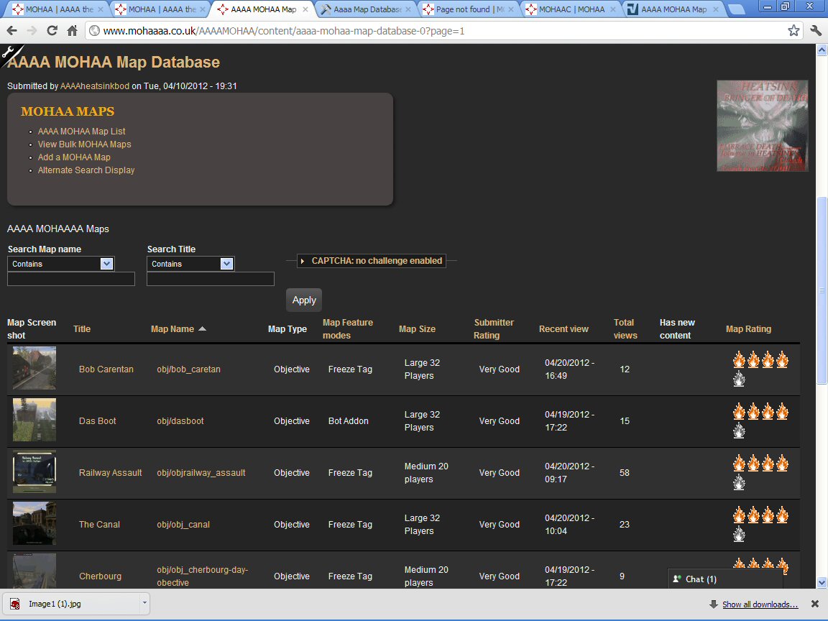This screenshot has height=621, width=828.
Task: Click the page vertical scrollbar thumb
Action: (x=822, y=290)
